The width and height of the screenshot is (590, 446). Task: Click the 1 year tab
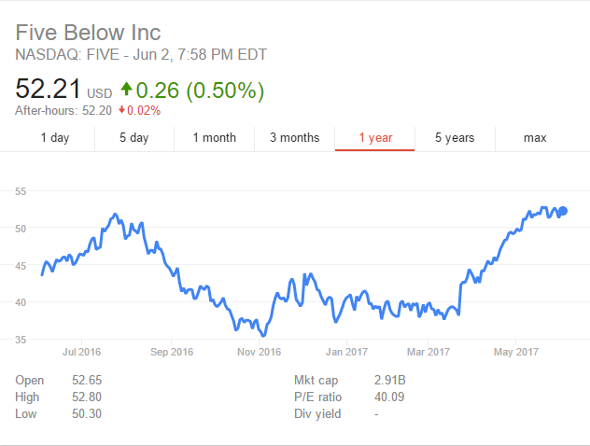(x=375, y=138)
